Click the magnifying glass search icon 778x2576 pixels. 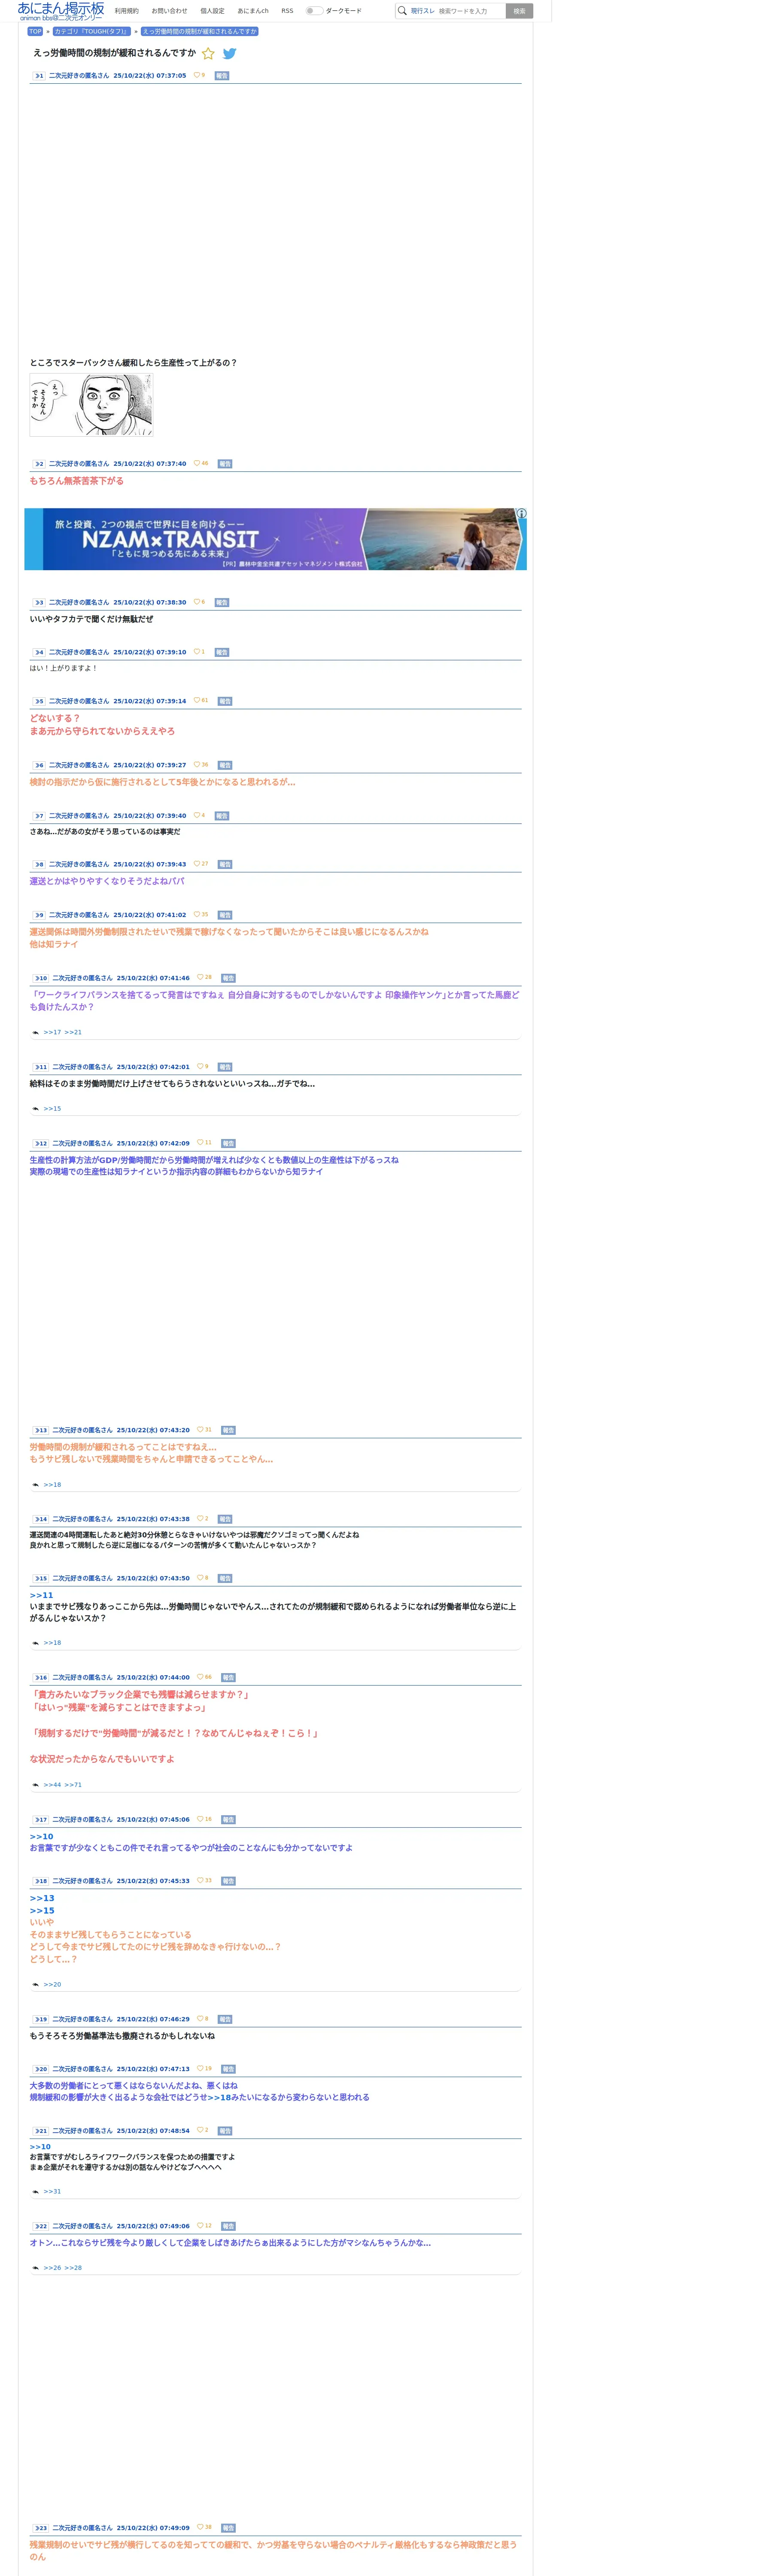coord(402,11)
